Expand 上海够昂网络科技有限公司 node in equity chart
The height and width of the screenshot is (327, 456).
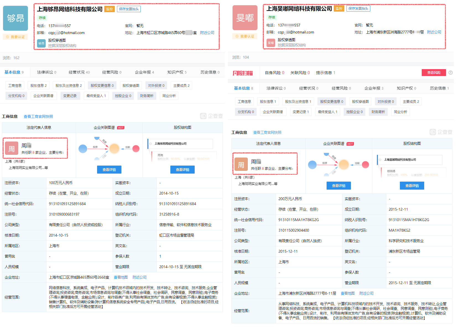click(x=150, y=144)
